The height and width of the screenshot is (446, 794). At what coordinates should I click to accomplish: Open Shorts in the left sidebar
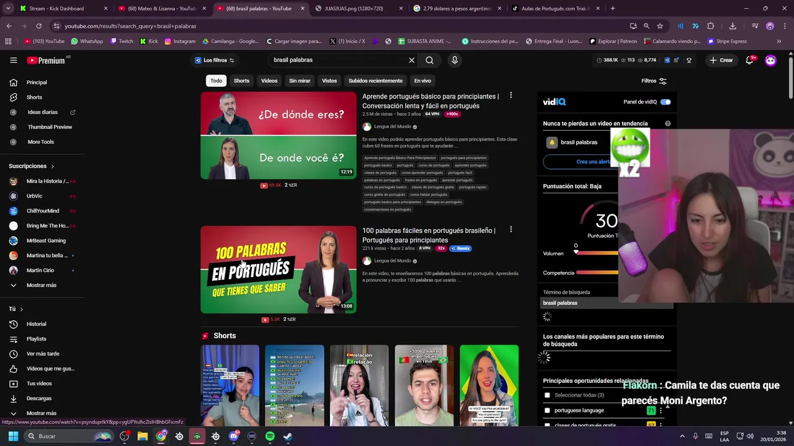click(x=34, y=97)
